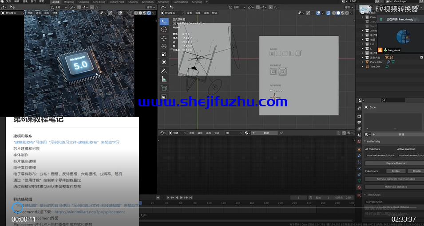Screen dimensions: 424x226
Task: Select the Transform tool
Action: 164,62
